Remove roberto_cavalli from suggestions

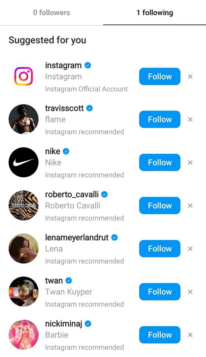click(190, 205)
